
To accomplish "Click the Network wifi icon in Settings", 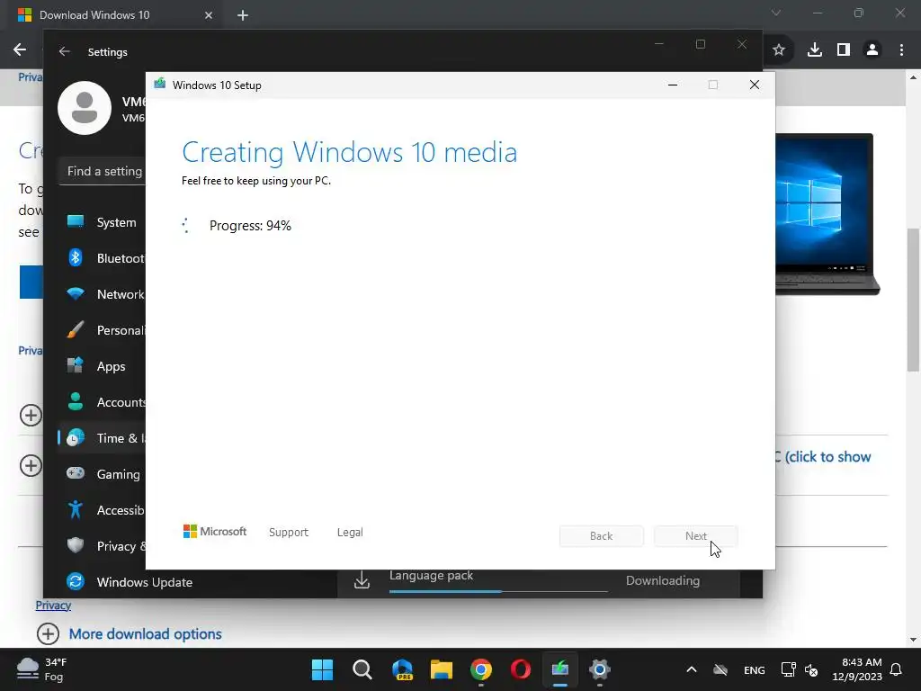I will (x=76, y=293).
